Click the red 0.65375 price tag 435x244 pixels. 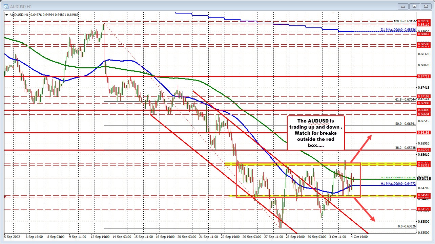point(424,163)
